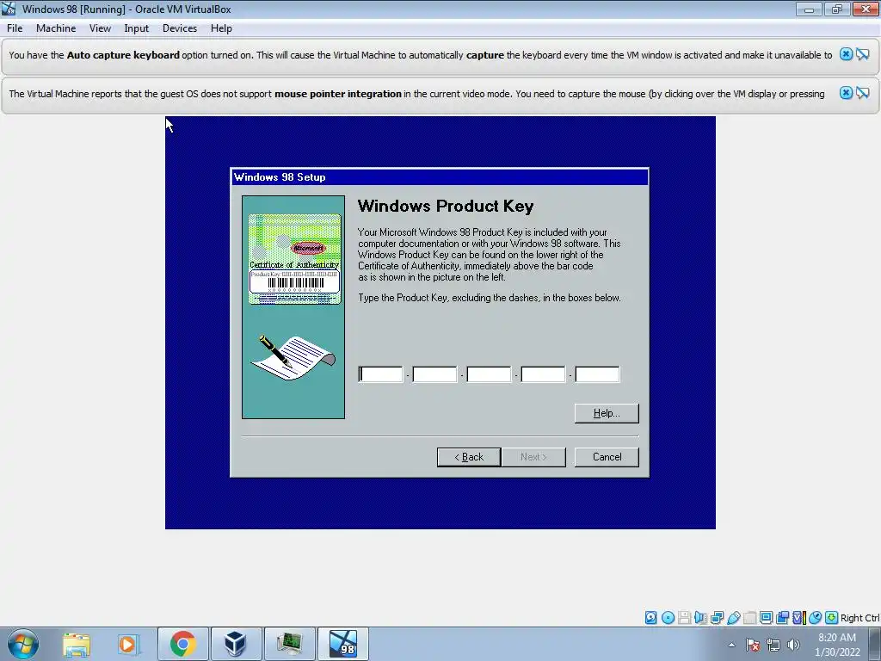This screenshot has height=661, width=881.
Task: Open the Windows Start orb
Action: 23,644
